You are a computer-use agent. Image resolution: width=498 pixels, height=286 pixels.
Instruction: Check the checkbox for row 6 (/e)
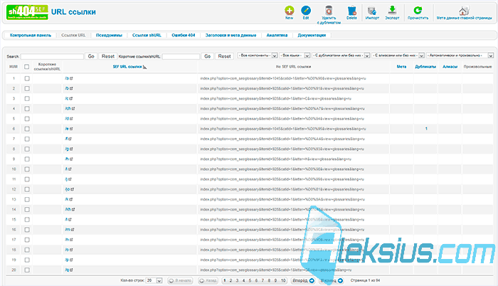[27, 129]
